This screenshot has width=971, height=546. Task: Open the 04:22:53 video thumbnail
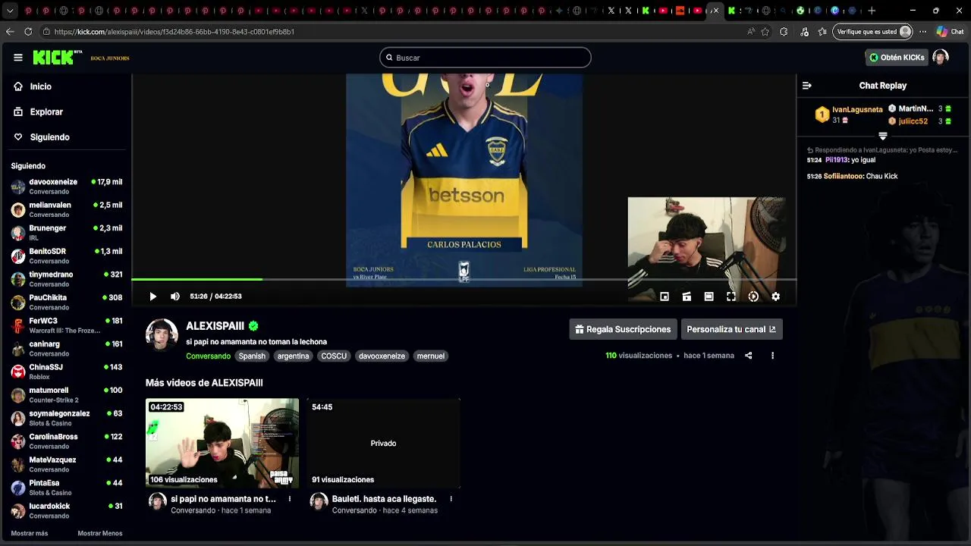click(222, 443)
